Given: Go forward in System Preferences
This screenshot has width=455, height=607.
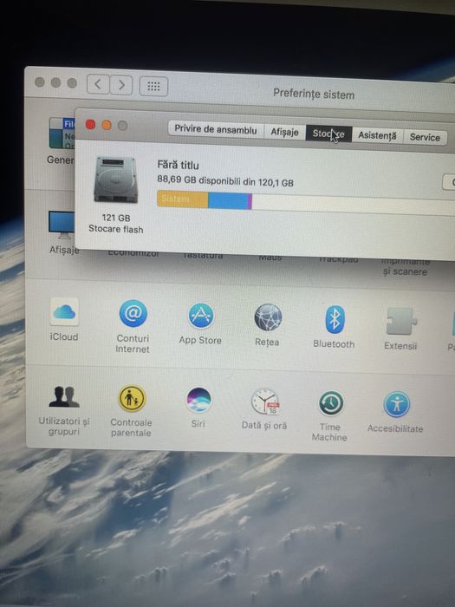Looking at the screenshot, I should click(121, 85).
